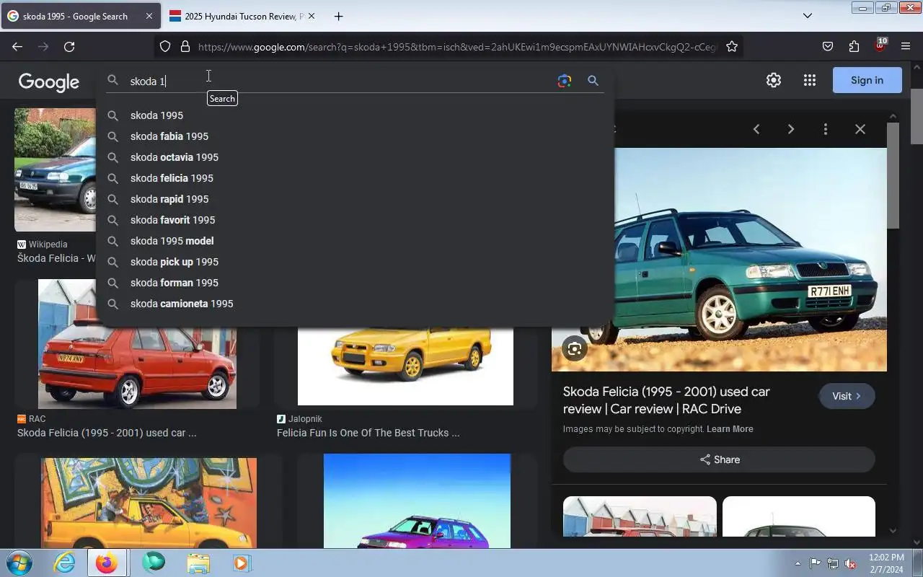Open the clock showing 12:02 PM

coord(886,563)
